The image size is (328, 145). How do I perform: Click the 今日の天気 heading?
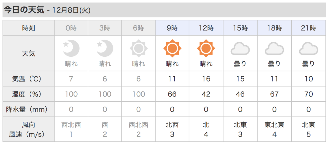[24, 10]
